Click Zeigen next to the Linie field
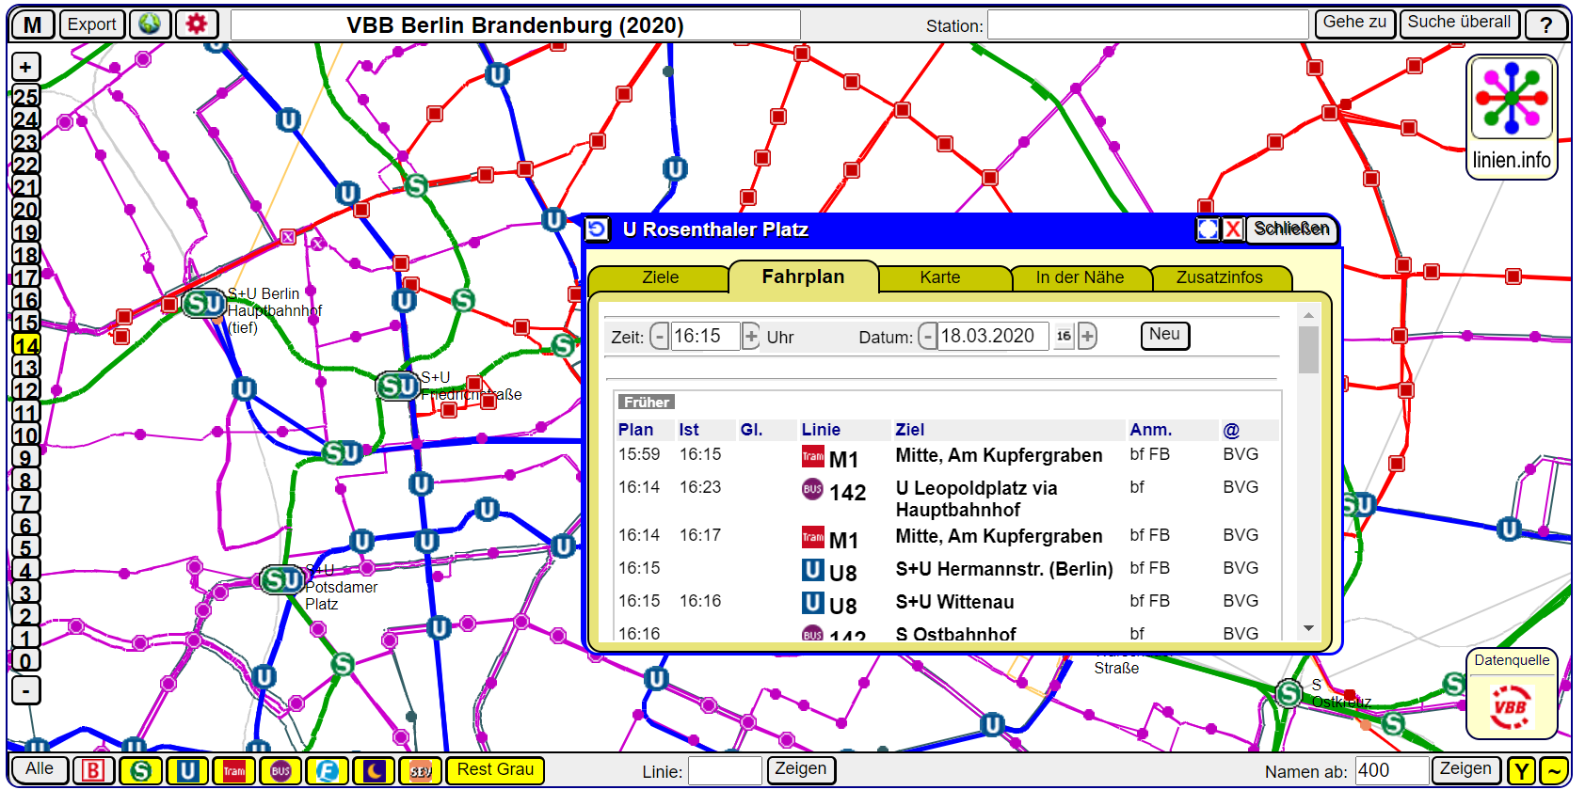Viewport: 1585px width, 790px height. click(800, 770)
